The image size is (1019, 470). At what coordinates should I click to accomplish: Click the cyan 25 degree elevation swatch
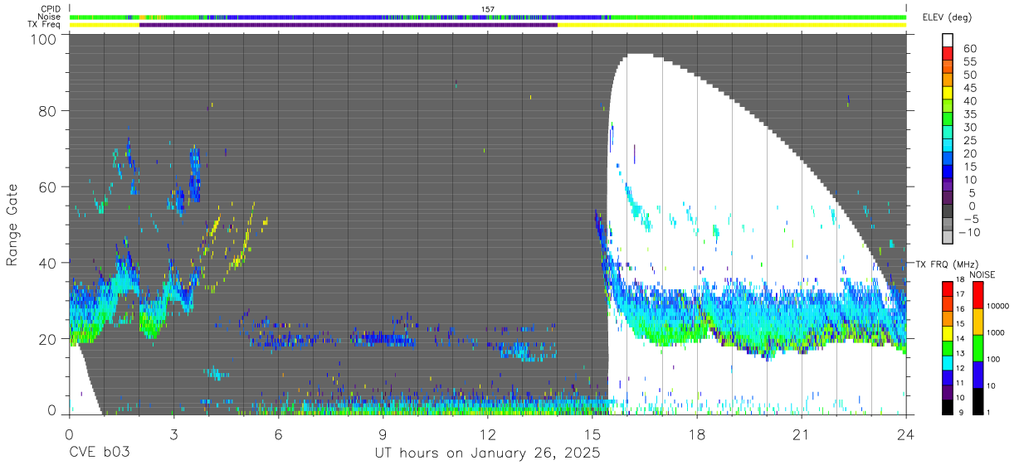click(x=948, y=144)
